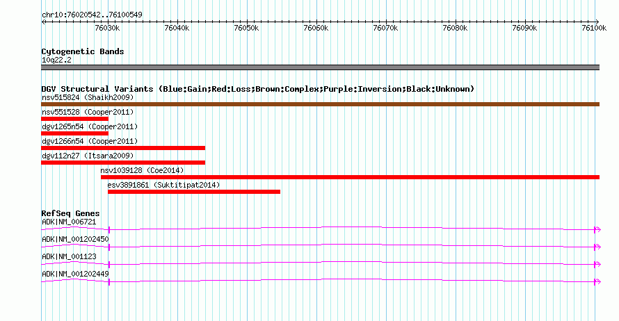This screenshot has height=321, width=619.
Task: Select the gray 10q22.2 cytogenetic band bar
Action: 320,67
